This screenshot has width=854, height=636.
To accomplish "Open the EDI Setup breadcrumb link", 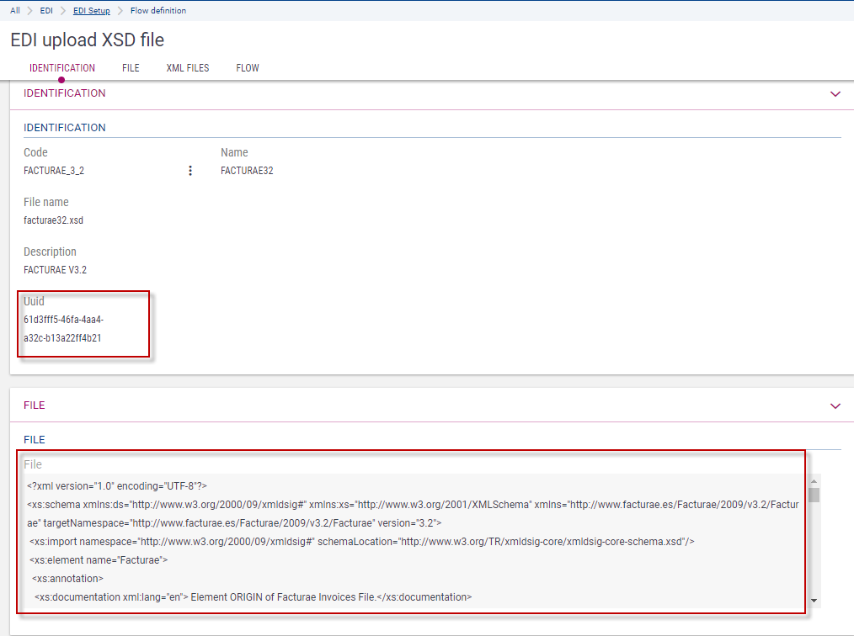I will click(92, 11).
